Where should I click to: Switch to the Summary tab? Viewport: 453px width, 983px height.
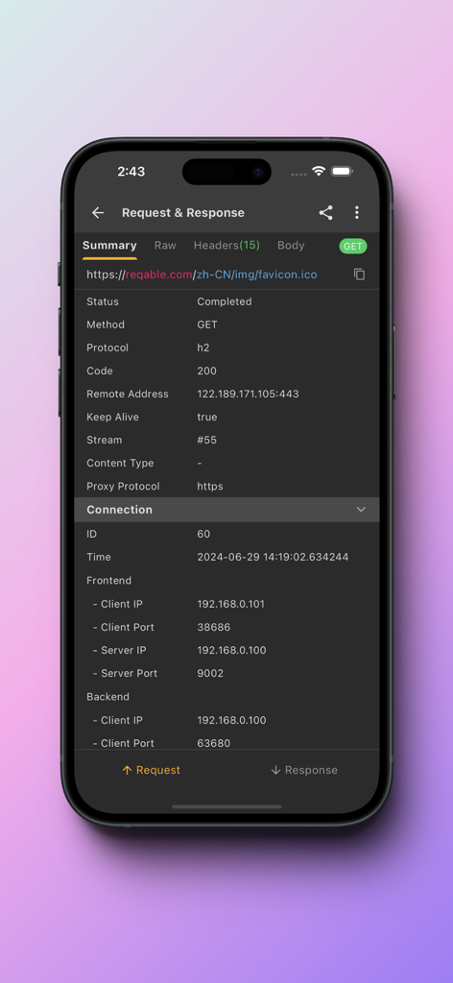point(109,245)
